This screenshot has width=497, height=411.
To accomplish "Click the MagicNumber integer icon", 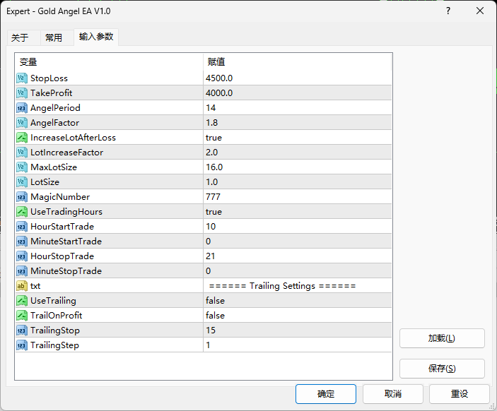I will click(21, 197).
